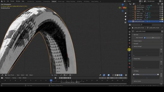Jump to the timeline end frame button
Image resolution: width=164 pixels, height=92 pixels.
point(70,78)
